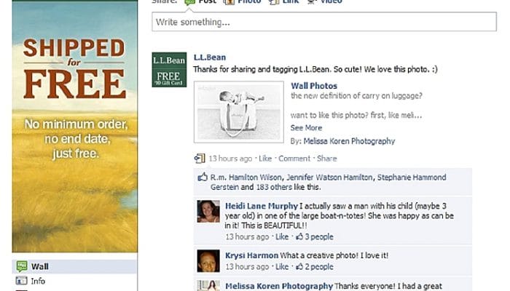View the 3 people who liked comment
This screenshot has width=510, height=291.
click(x=319, y=236)
